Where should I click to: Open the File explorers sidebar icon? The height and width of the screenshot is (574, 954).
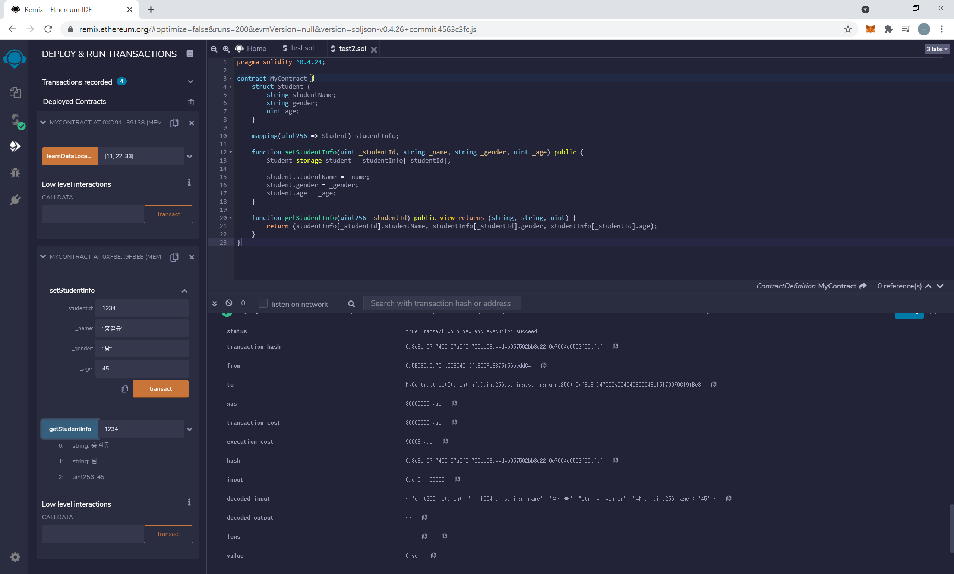pos(15,92)
